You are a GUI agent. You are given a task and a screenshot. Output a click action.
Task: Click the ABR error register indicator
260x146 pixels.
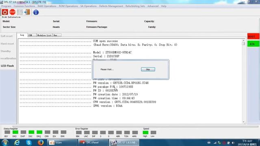[x=119, y=133]
